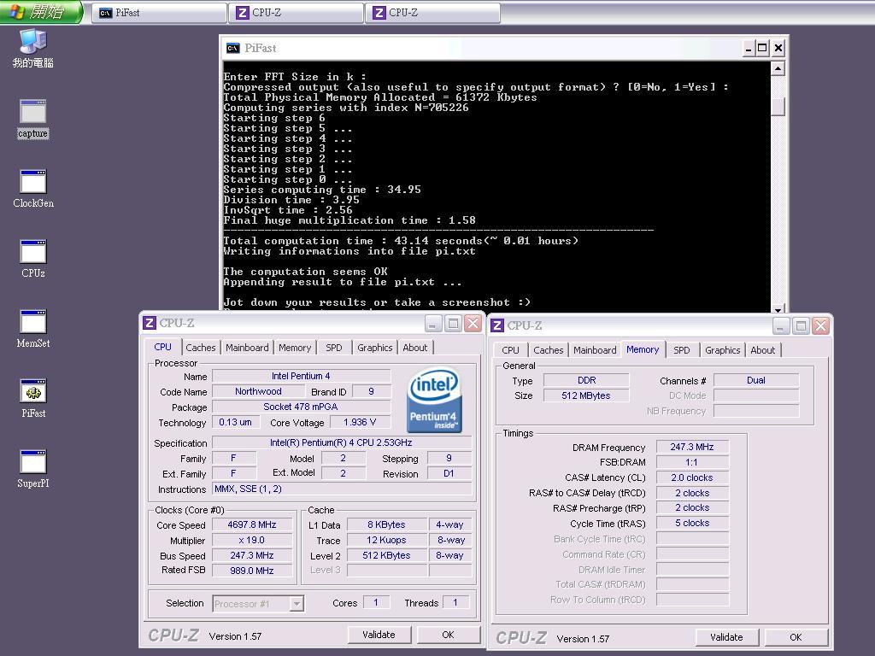
Task: Click PiFast scrollbar down arrow
Action: [778, 309]
